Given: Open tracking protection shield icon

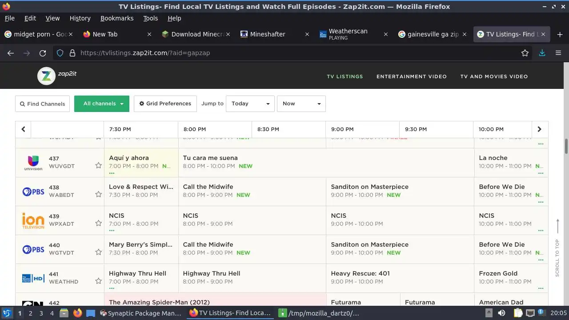Looking at the screenshot, I should tap(60, 53).
